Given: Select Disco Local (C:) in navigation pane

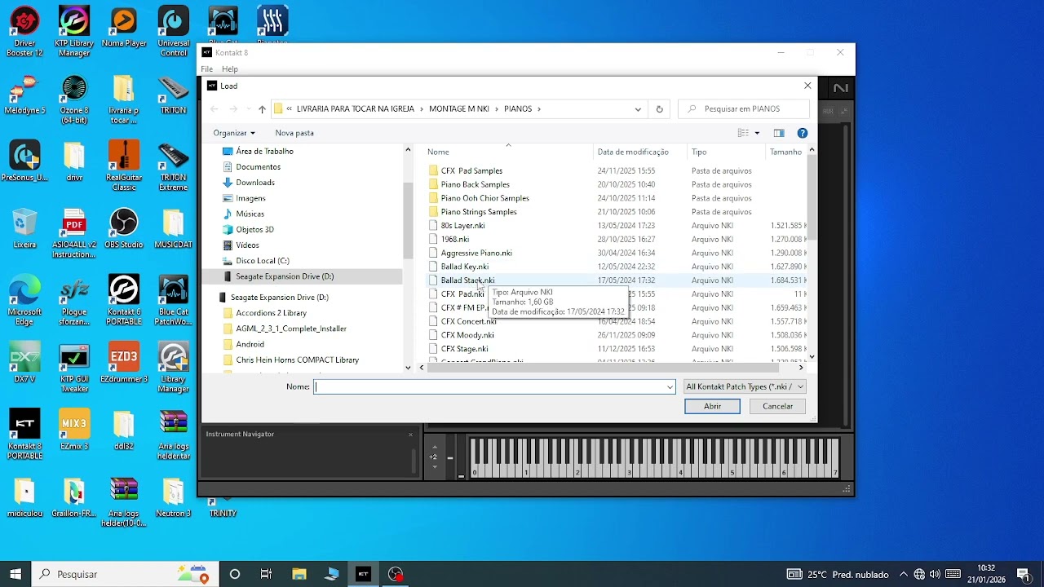Looking at the screenshot, I should 262,261.
